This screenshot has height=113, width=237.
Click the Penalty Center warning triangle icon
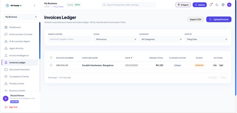[6, 83]
